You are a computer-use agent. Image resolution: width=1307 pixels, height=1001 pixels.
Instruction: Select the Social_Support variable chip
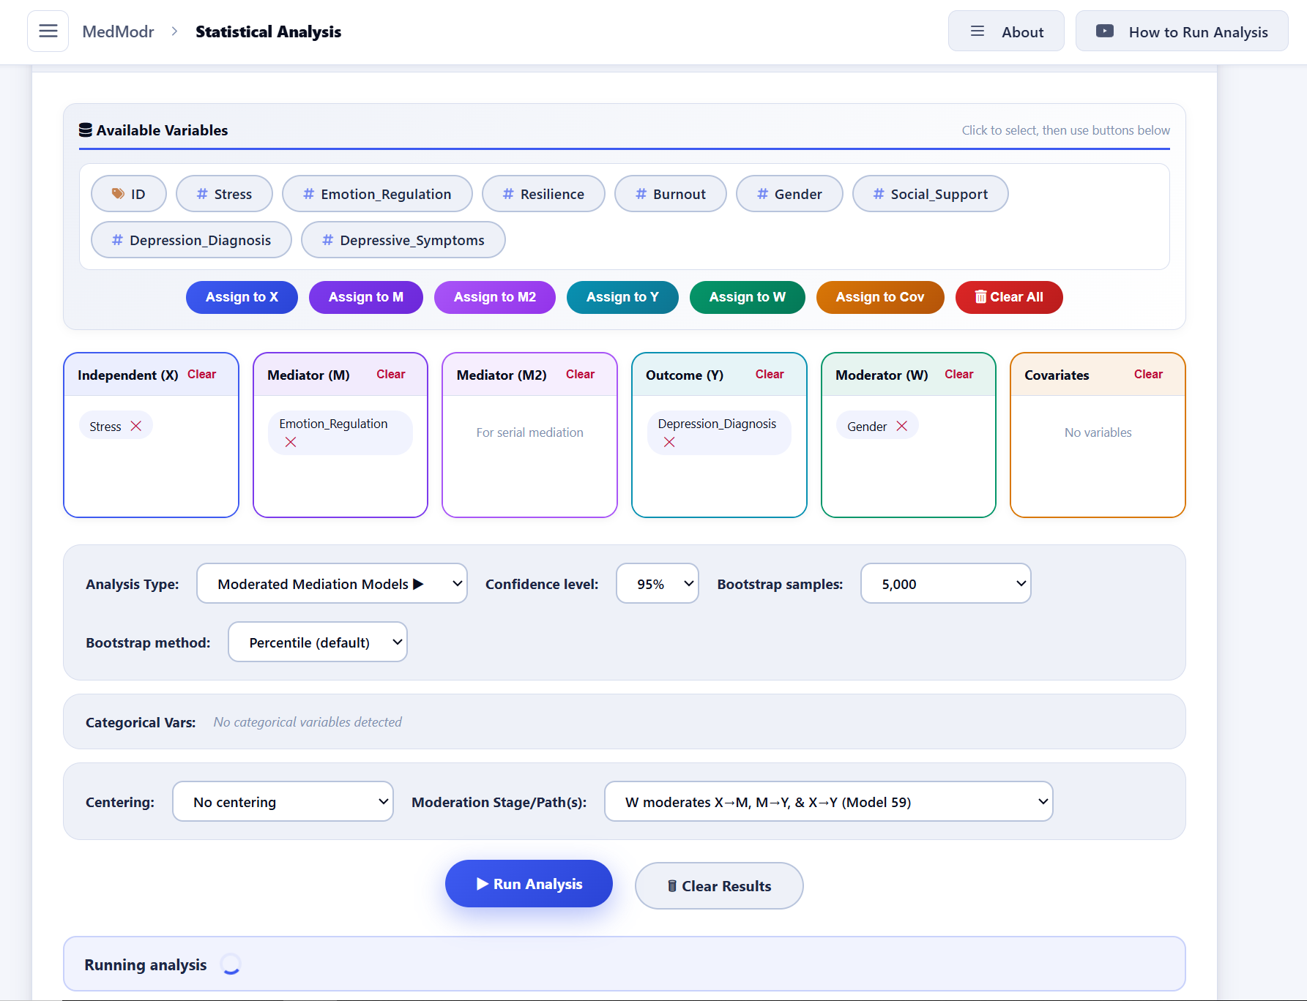coord(931,194)
